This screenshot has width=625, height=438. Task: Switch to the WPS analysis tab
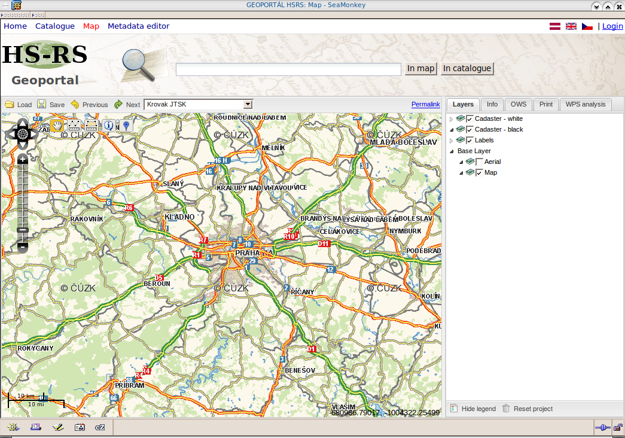click(586, 105)
